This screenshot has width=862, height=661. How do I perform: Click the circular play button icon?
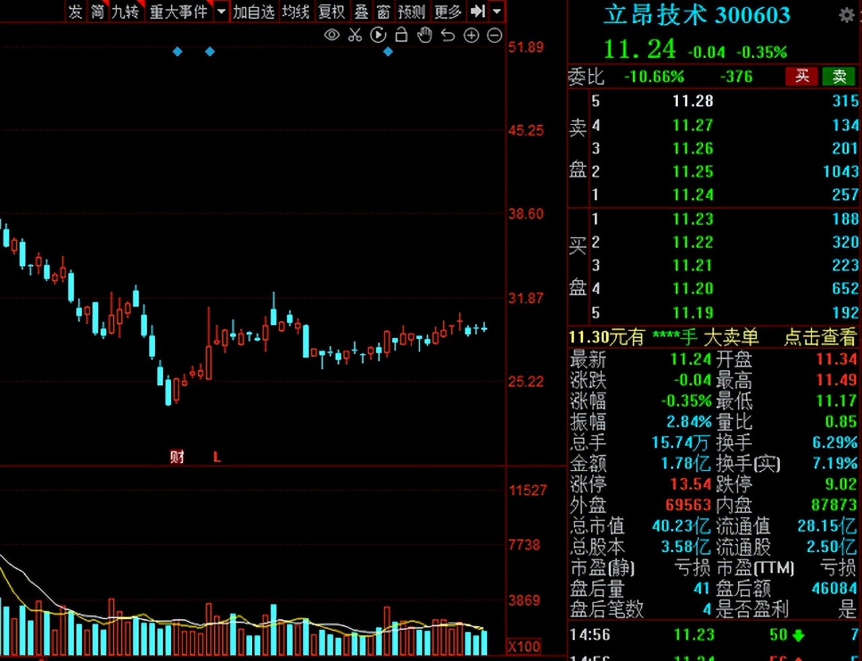tap(378, 35)
